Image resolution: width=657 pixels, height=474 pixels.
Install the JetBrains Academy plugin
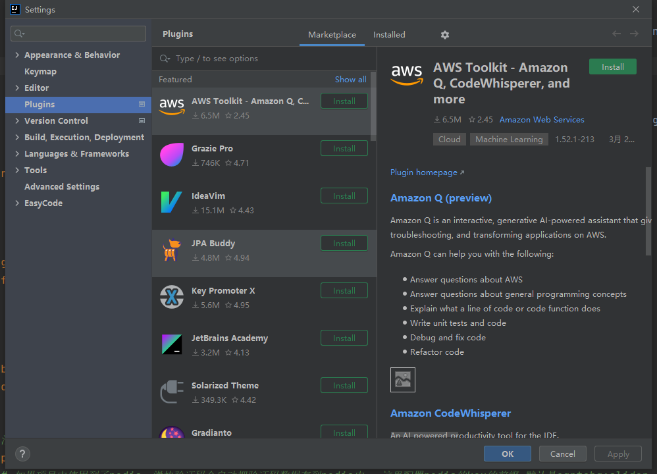(x=344, y=338)
